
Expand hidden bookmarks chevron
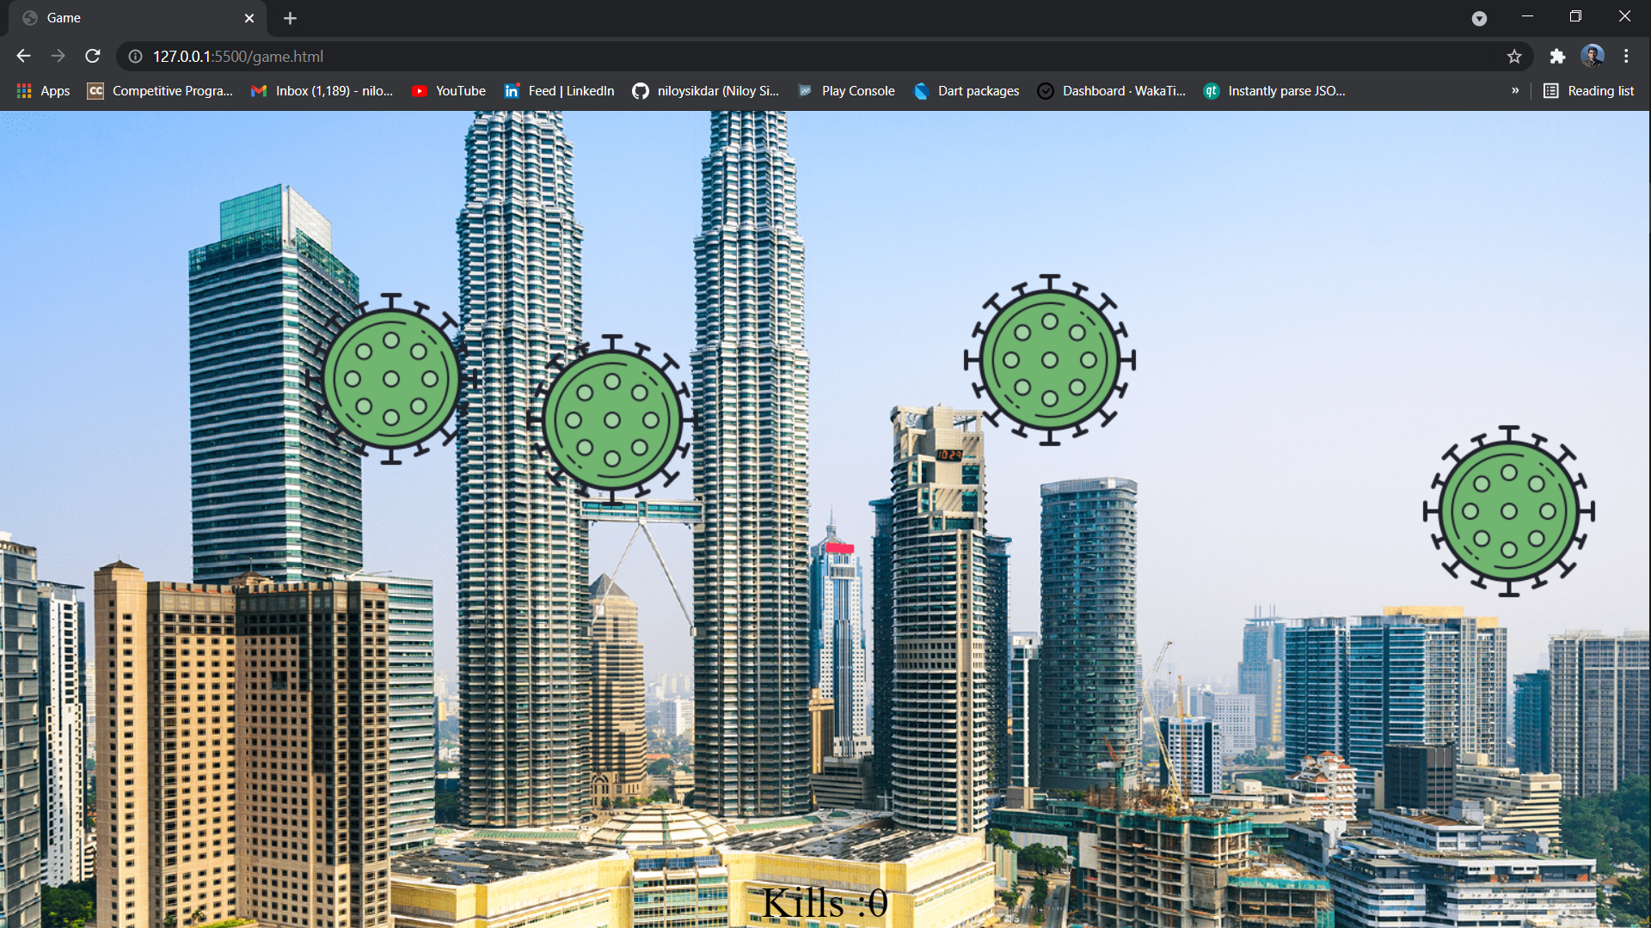1515,91
